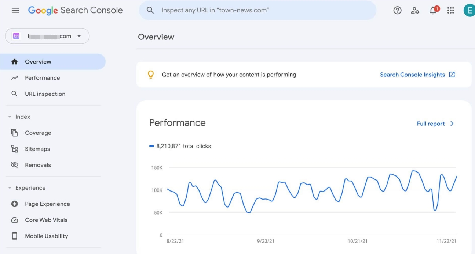Click the Removals crossed-eye icon

[15, 165]
